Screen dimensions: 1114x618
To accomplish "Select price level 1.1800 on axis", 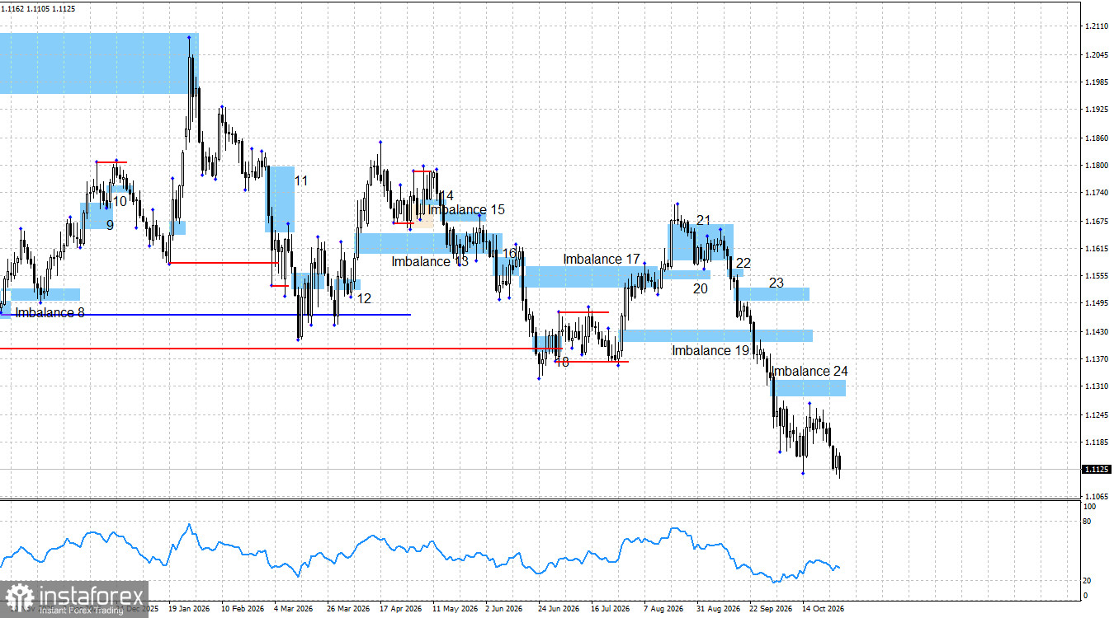I will coord(1096,166).
